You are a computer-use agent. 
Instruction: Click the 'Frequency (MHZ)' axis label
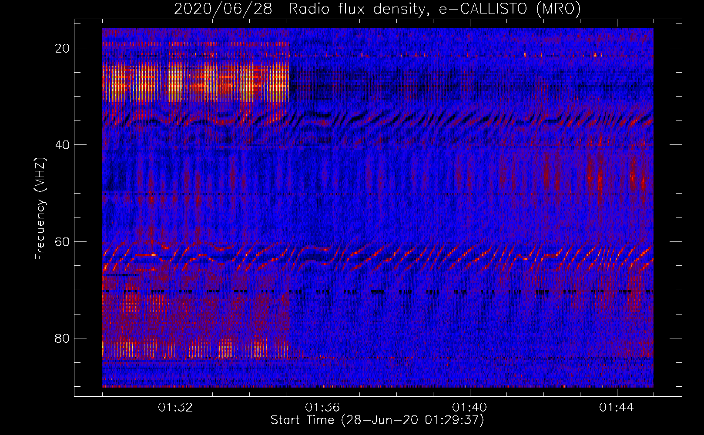[x=40, y=209]
